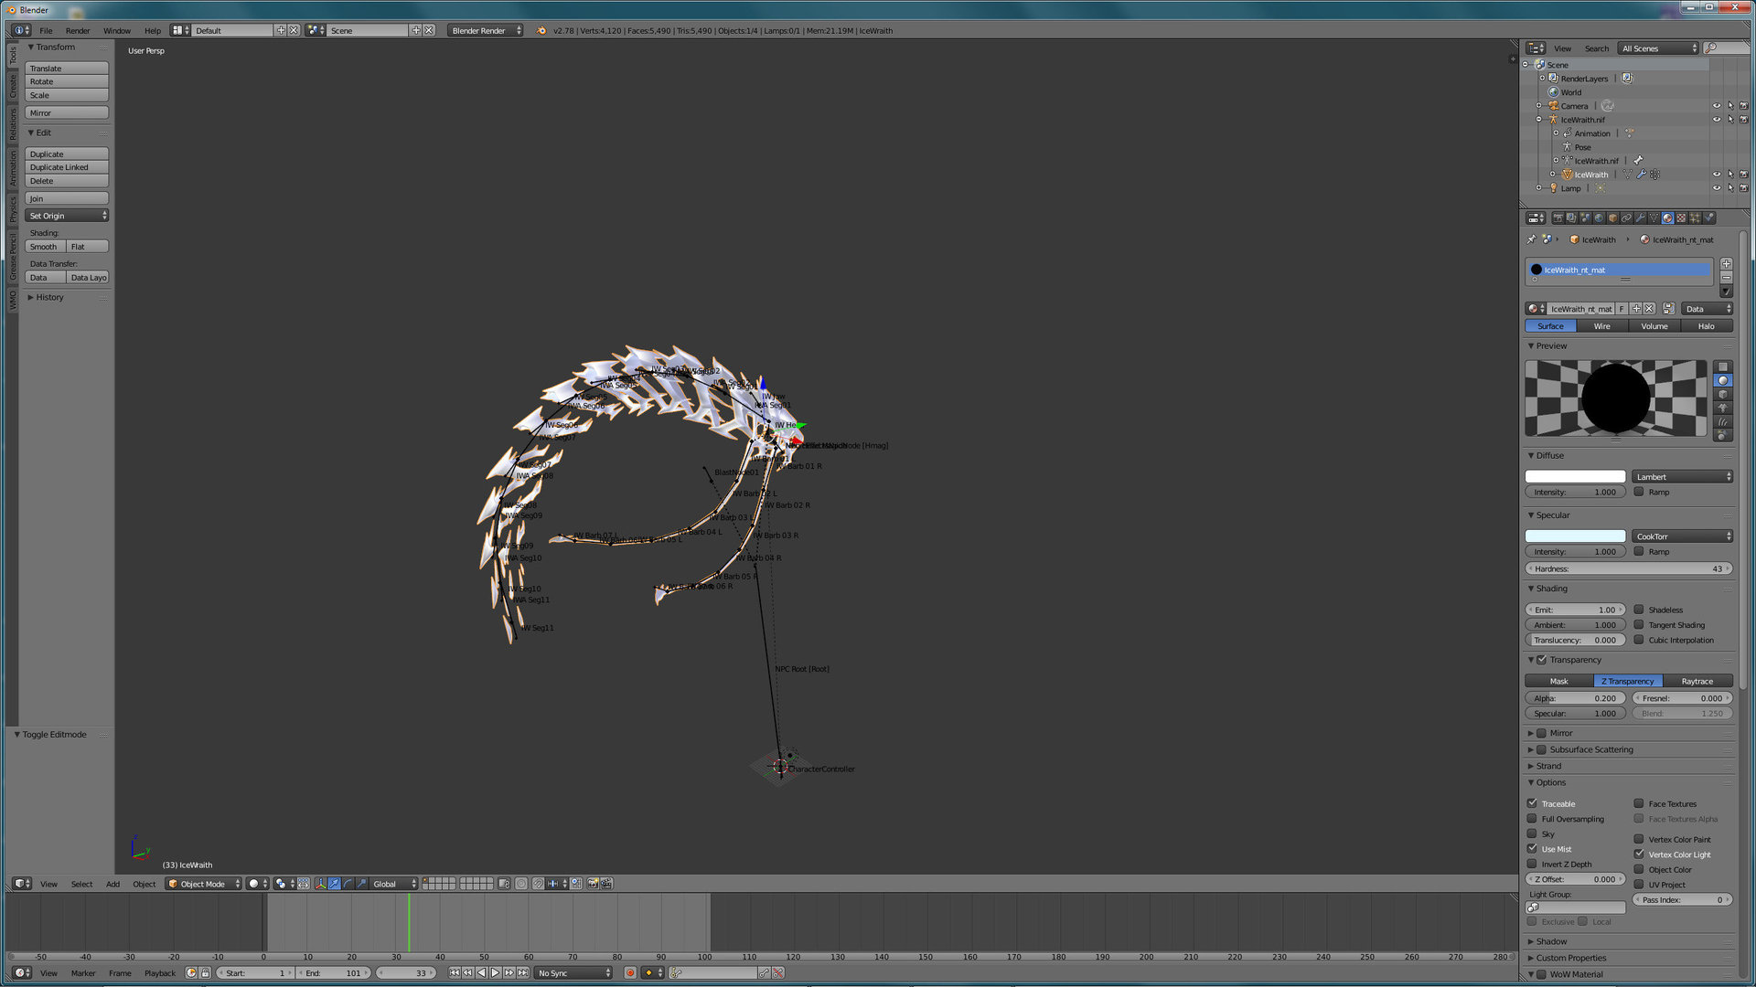This screenshot has height=987, width=1756.
Task: Click the Rotate button
Action: (67, 81)
